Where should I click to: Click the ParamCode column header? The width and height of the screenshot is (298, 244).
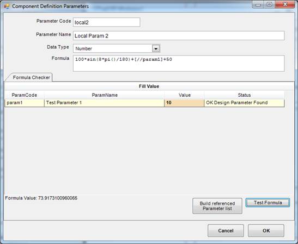(x=25, y=95)
